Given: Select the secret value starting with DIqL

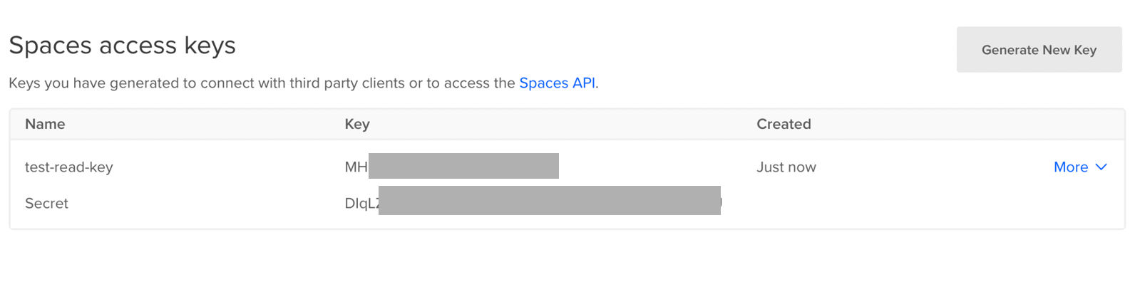Looking at the screenshot, I should [533, 202].
